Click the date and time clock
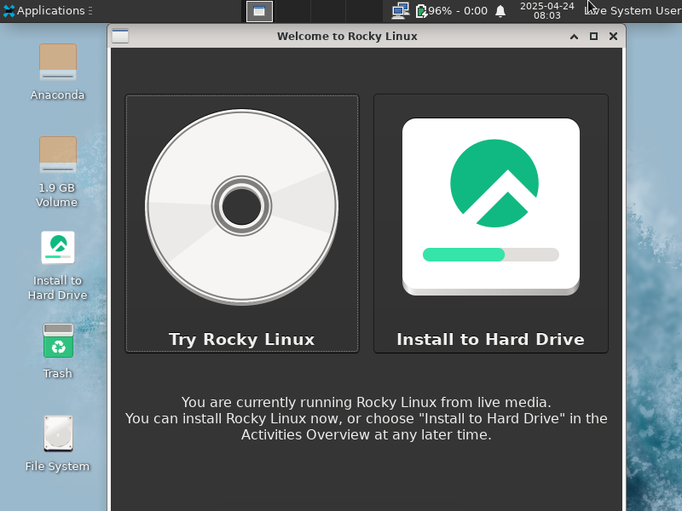The height and width of the screenshot is (511, 682). [x=546, y=10]
